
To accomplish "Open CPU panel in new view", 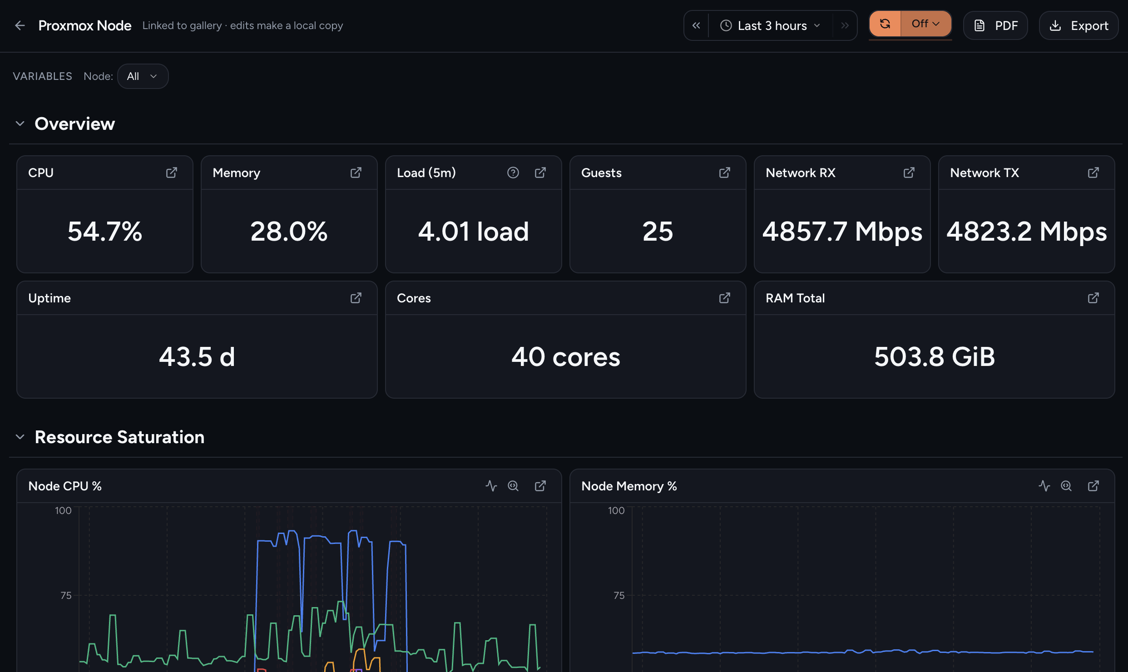I will [171, 173].
